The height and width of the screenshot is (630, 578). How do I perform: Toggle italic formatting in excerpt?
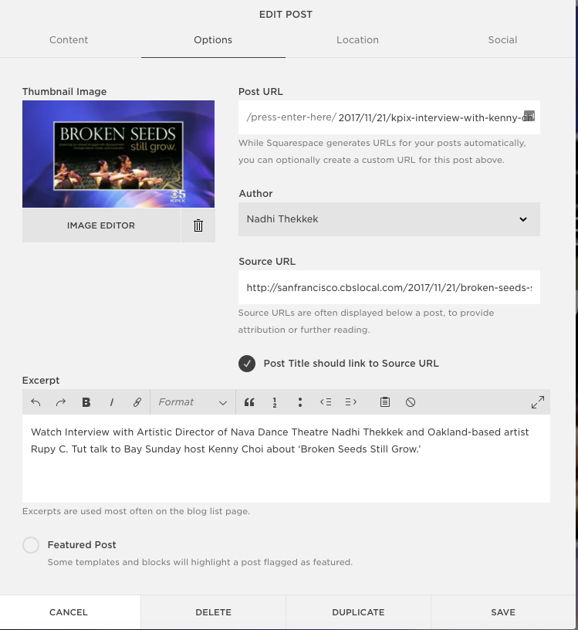(x=112, y=402)
